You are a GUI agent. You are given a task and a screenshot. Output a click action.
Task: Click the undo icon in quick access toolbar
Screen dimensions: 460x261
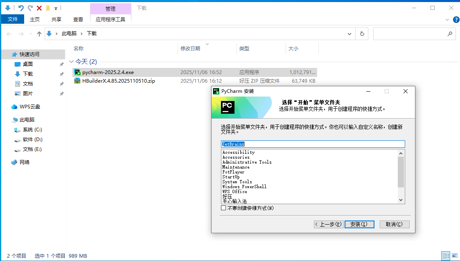pos(21,8)
